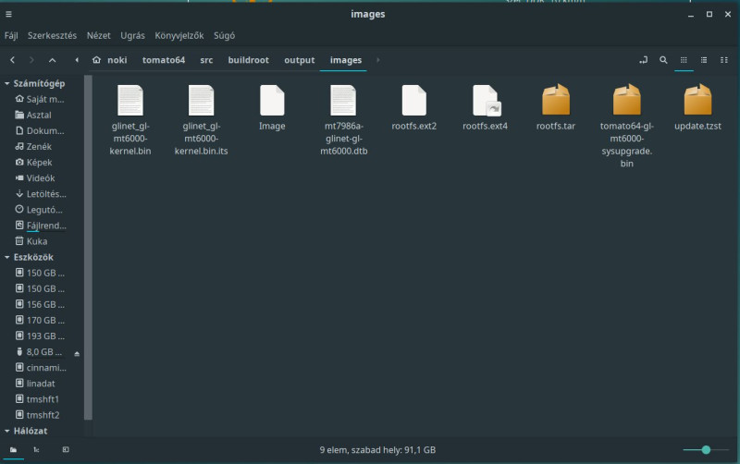Open Dokumentumok in the sidebar
The width and height of the screenshot is (740, 464).
pyautogui.click(x=41, y=130)
